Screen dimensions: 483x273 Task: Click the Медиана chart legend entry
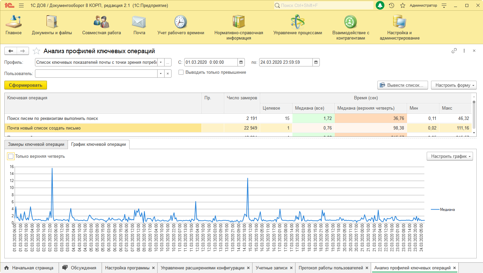tap(443, 210)
